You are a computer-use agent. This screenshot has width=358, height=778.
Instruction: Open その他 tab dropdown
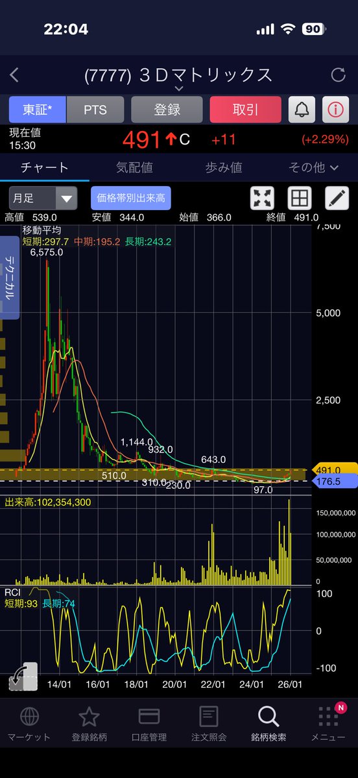(313, 167)
